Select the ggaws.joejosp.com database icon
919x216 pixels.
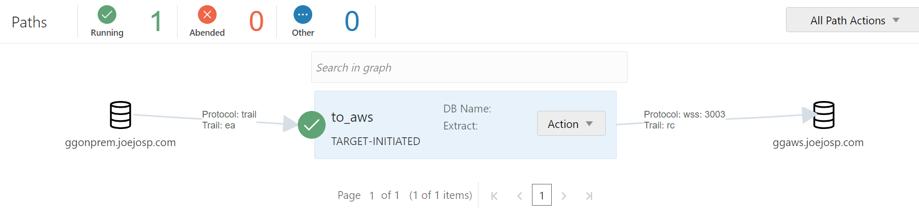pos(824,115)
